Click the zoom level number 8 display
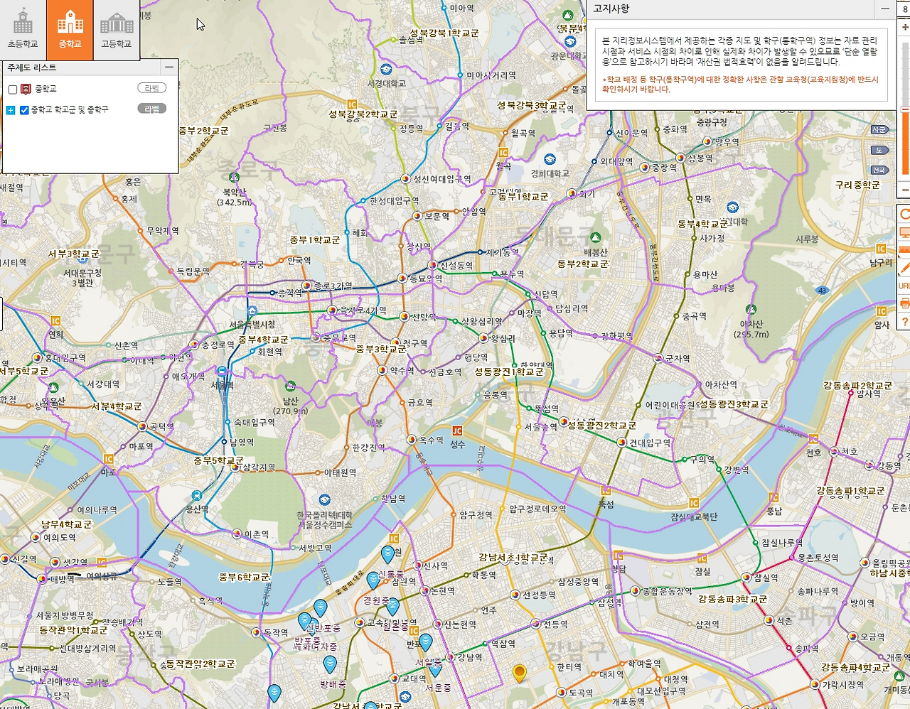 click(x=905, y=9)
